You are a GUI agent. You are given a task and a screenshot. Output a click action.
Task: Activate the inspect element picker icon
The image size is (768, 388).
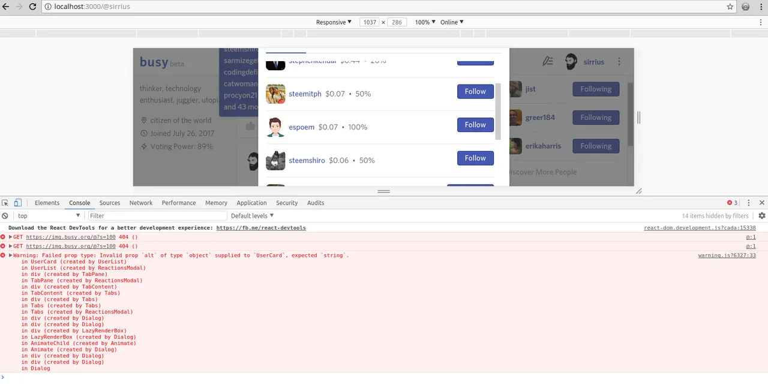point(5,203)
